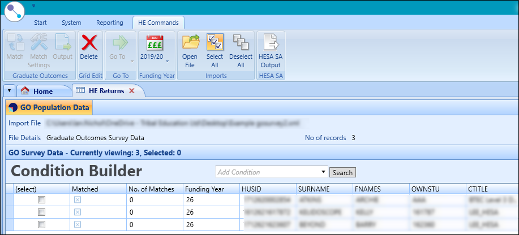Click the application logo button

click(14, 12)
